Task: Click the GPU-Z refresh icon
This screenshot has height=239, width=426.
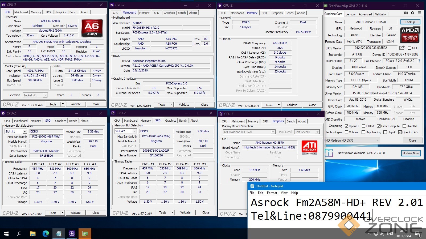Action: (412, 13)
